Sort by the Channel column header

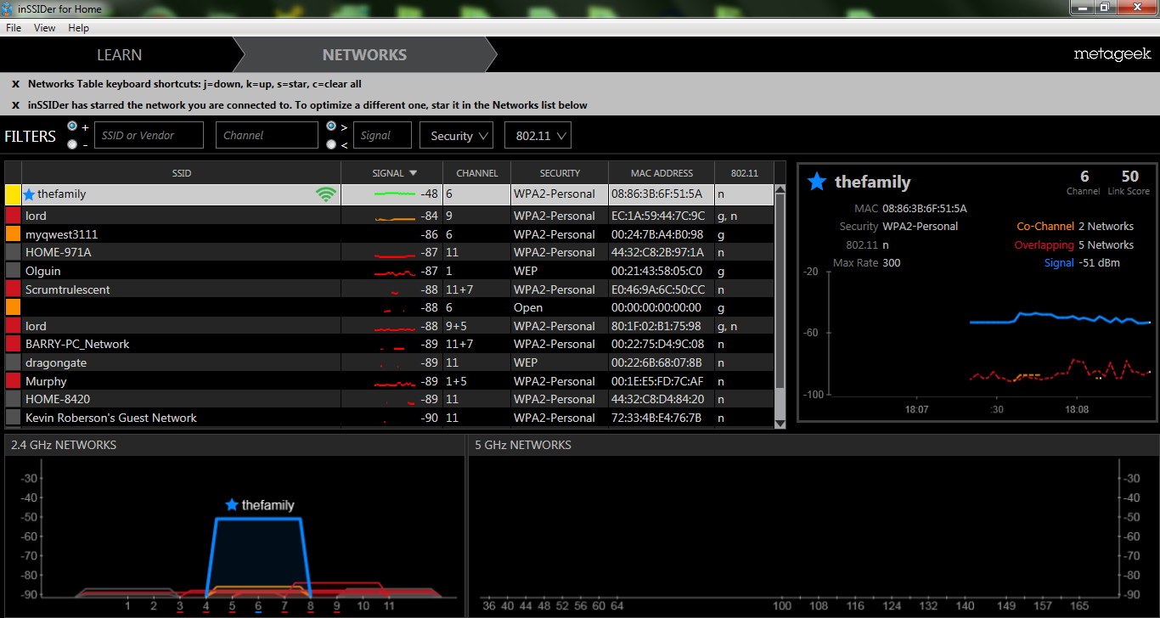(x=476, y=172)
